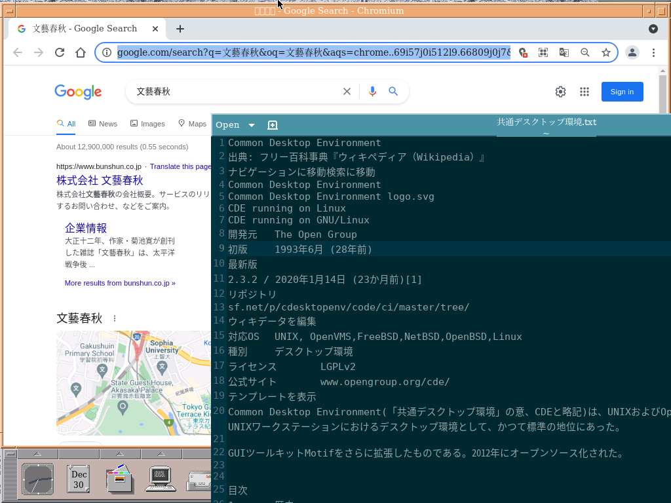The height and width of the screenshot is (503, 671).
Task: Switch to the News tab
Action: pyautogui.click(x=103, y=124)
